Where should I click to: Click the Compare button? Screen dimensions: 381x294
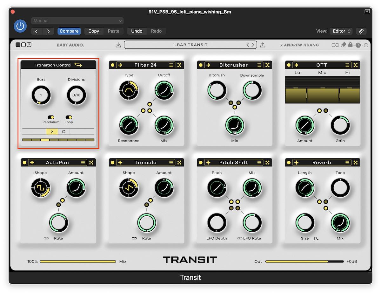point(69,31)
